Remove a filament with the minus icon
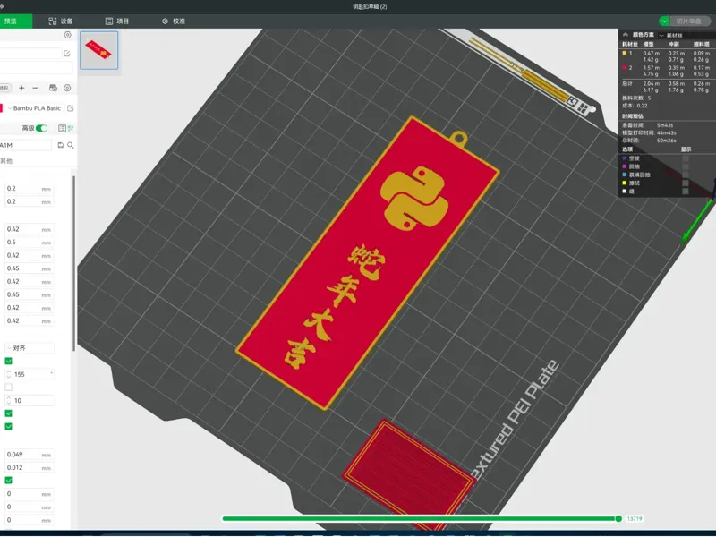 point(35,88)
